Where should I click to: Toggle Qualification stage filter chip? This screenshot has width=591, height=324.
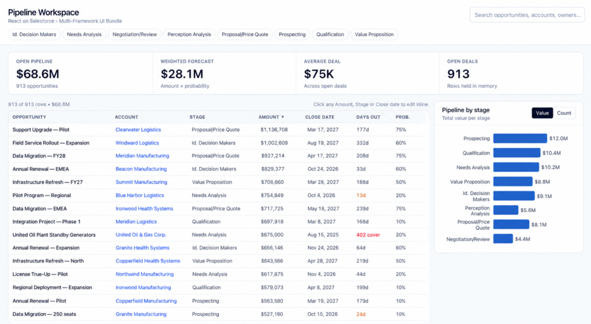[x=330, y=34]
